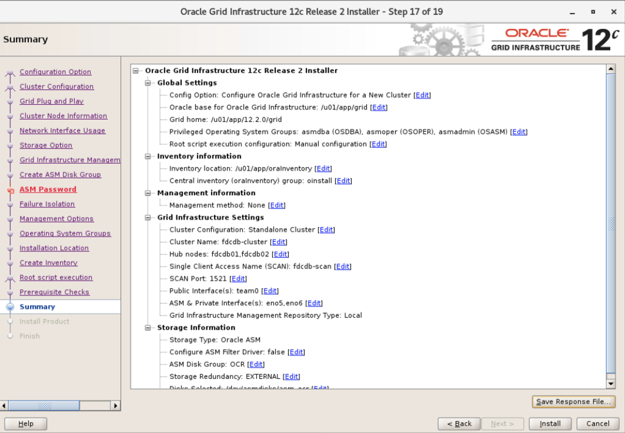The width and height of the screenshot is (625, 433).
Task: Open the Operating System Groups step
Action: [65, 234]
